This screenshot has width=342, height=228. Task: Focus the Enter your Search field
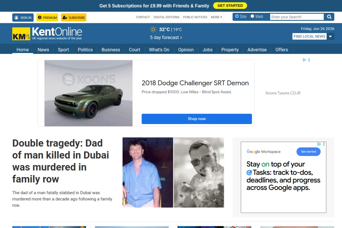coord(297,17)
